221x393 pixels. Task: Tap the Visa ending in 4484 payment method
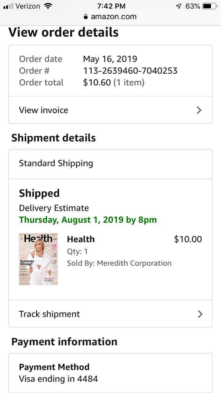pyautogui.click(x=58, y=379)
